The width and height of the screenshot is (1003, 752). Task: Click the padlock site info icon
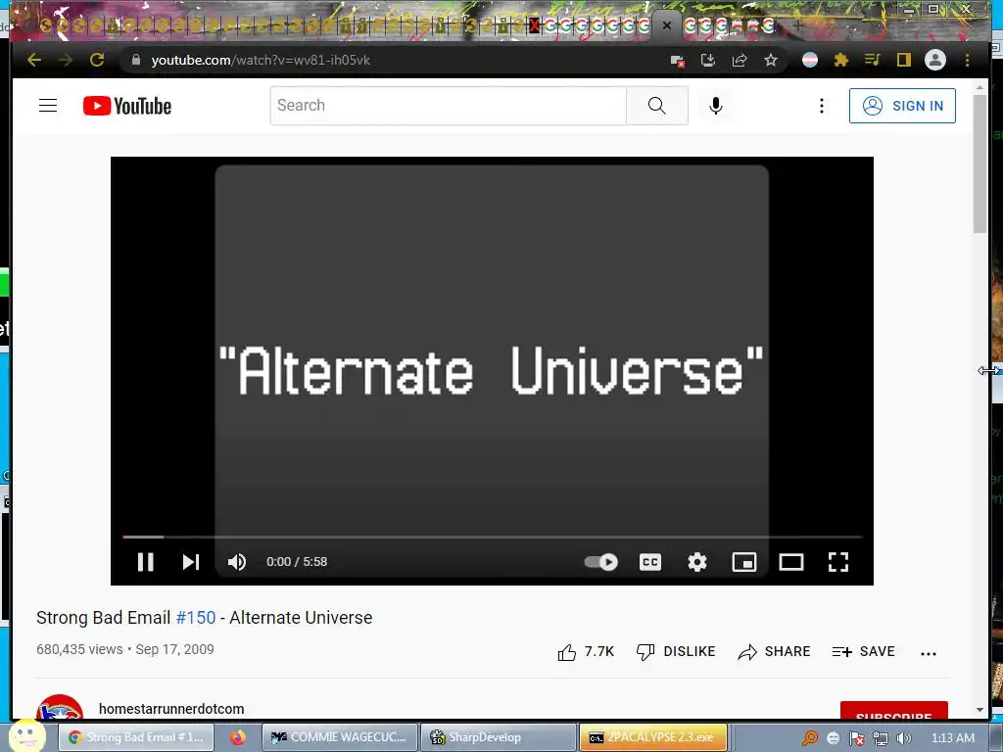click(x=135, y=60)
